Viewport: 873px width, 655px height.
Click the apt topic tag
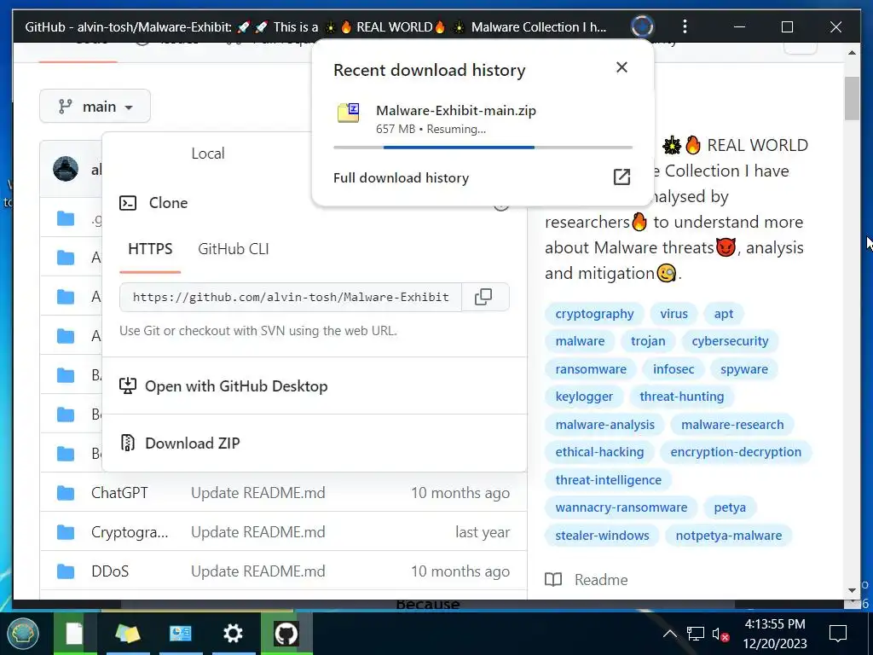pos(723,314)
